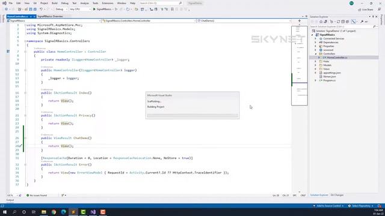The height and width of the screenshot is (216, 385).
Task: Select the Hubs folder
Action: pyautogui.click(x=326, y=61)
